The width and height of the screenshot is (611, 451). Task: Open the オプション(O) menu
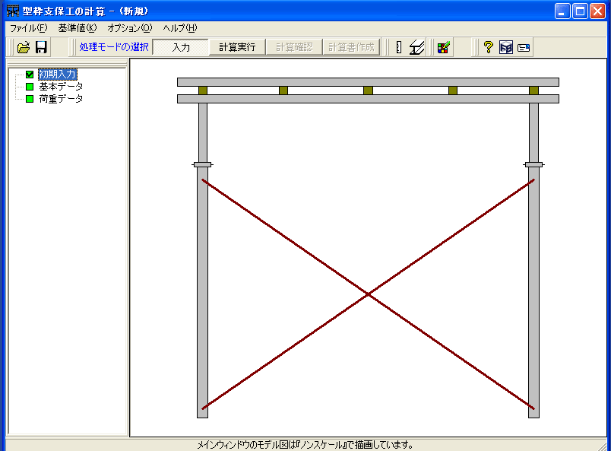click(x=130, y=28)
